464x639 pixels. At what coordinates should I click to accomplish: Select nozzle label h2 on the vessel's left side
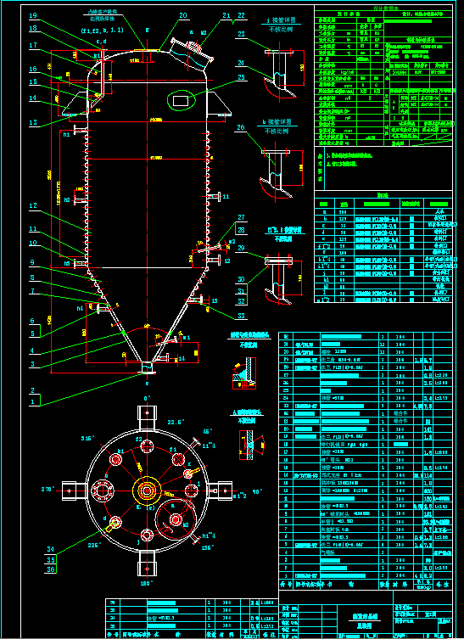[67, 199]
